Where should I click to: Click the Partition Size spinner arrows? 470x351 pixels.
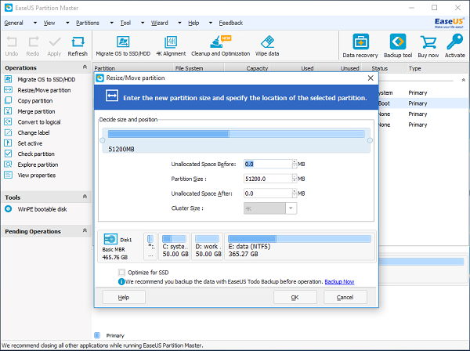click(295, 179)
